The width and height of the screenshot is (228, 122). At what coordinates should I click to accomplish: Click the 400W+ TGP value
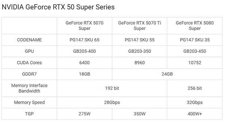[x=195, y=114]
